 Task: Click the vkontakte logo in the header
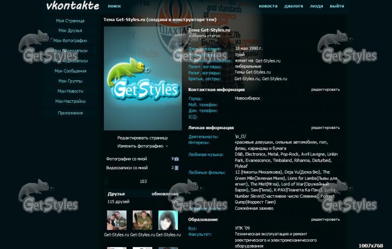tap(73, 6)
